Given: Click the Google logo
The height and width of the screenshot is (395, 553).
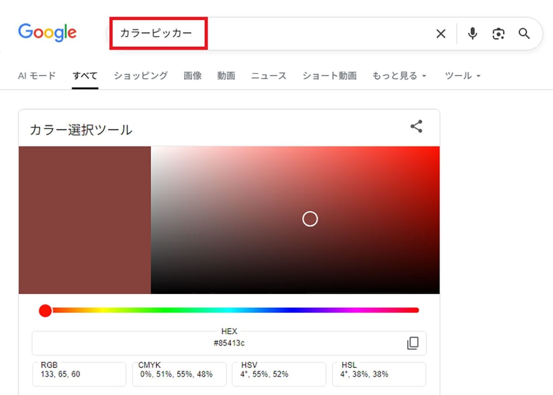Looking at the screenshot, I should click(47, 32).
